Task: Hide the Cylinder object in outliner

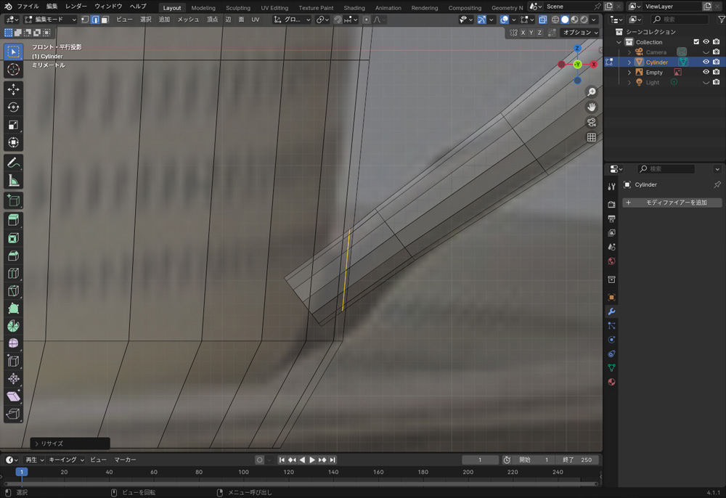Action: tap(706, 62)
